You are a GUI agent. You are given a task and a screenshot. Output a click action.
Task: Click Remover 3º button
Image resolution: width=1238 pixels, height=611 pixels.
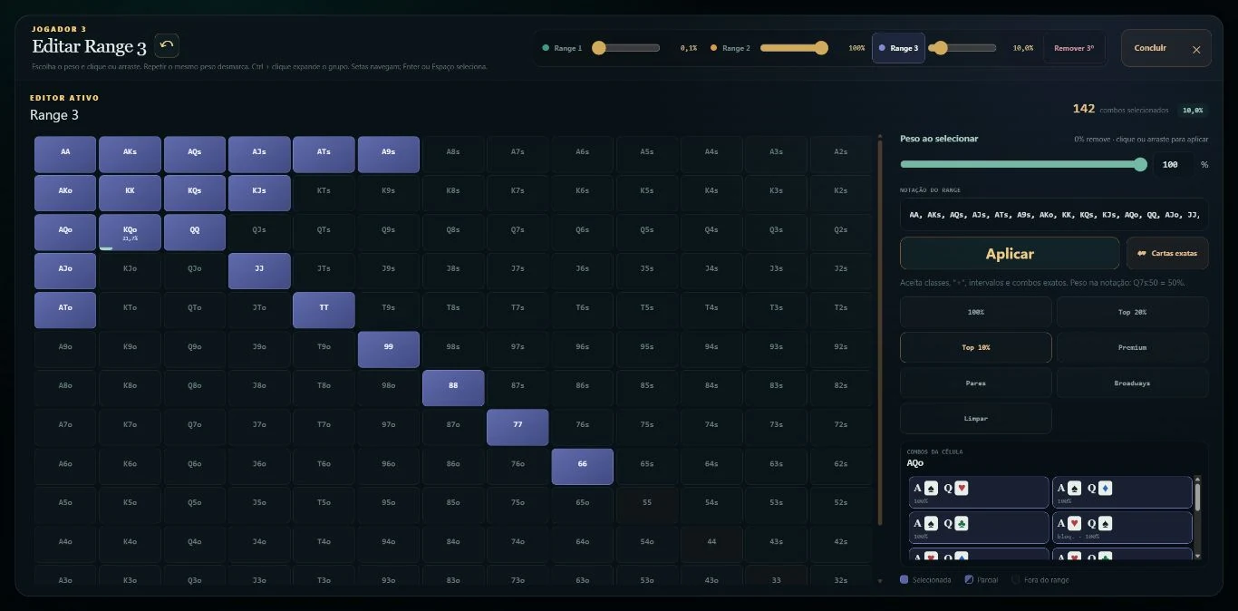tap(1074, 48)
